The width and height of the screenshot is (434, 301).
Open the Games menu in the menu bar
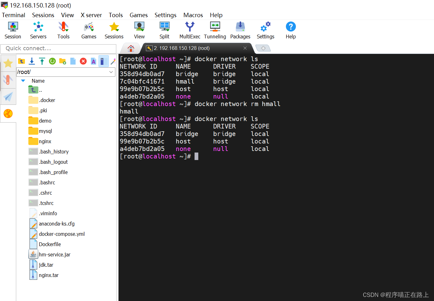[139, 15]
